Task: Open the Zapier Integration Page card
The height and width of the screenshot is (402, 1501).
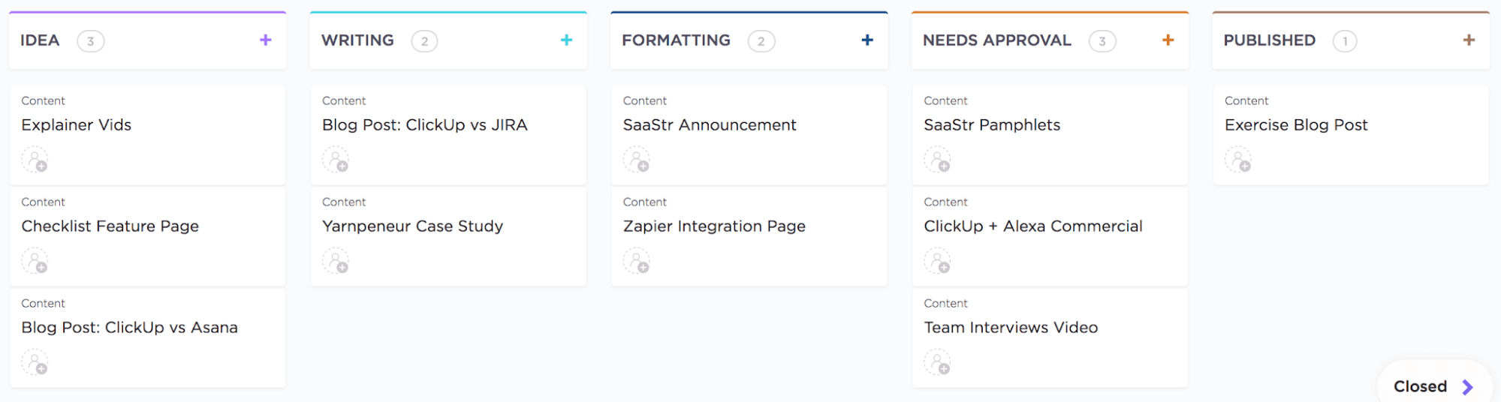Action: 713,226
